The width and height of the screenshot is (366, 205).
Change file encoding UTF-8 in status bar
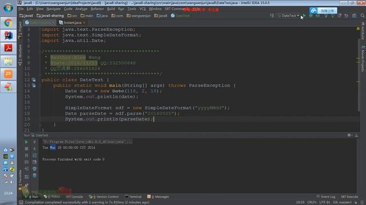coord(324,202)
